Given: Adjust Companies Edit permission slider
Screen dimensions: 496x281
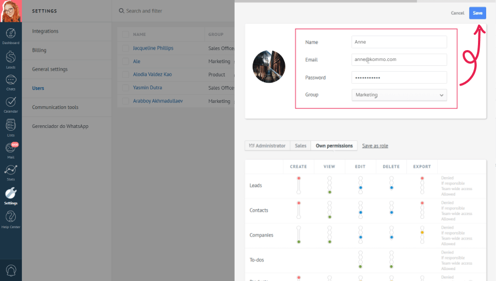Looking at the screenshot, I should click(361, 235).
